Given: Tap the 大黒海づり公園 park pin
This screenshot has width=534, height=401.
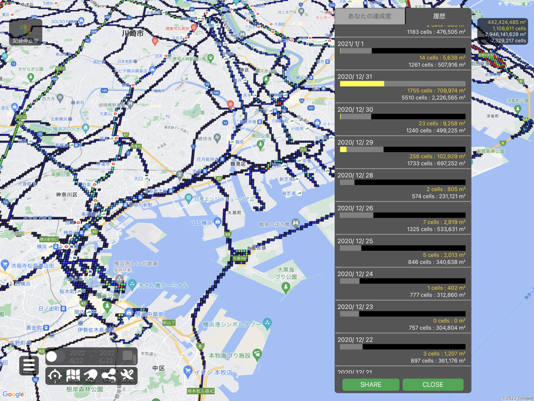Looking at the screenshot, I should tap(286, 289).
